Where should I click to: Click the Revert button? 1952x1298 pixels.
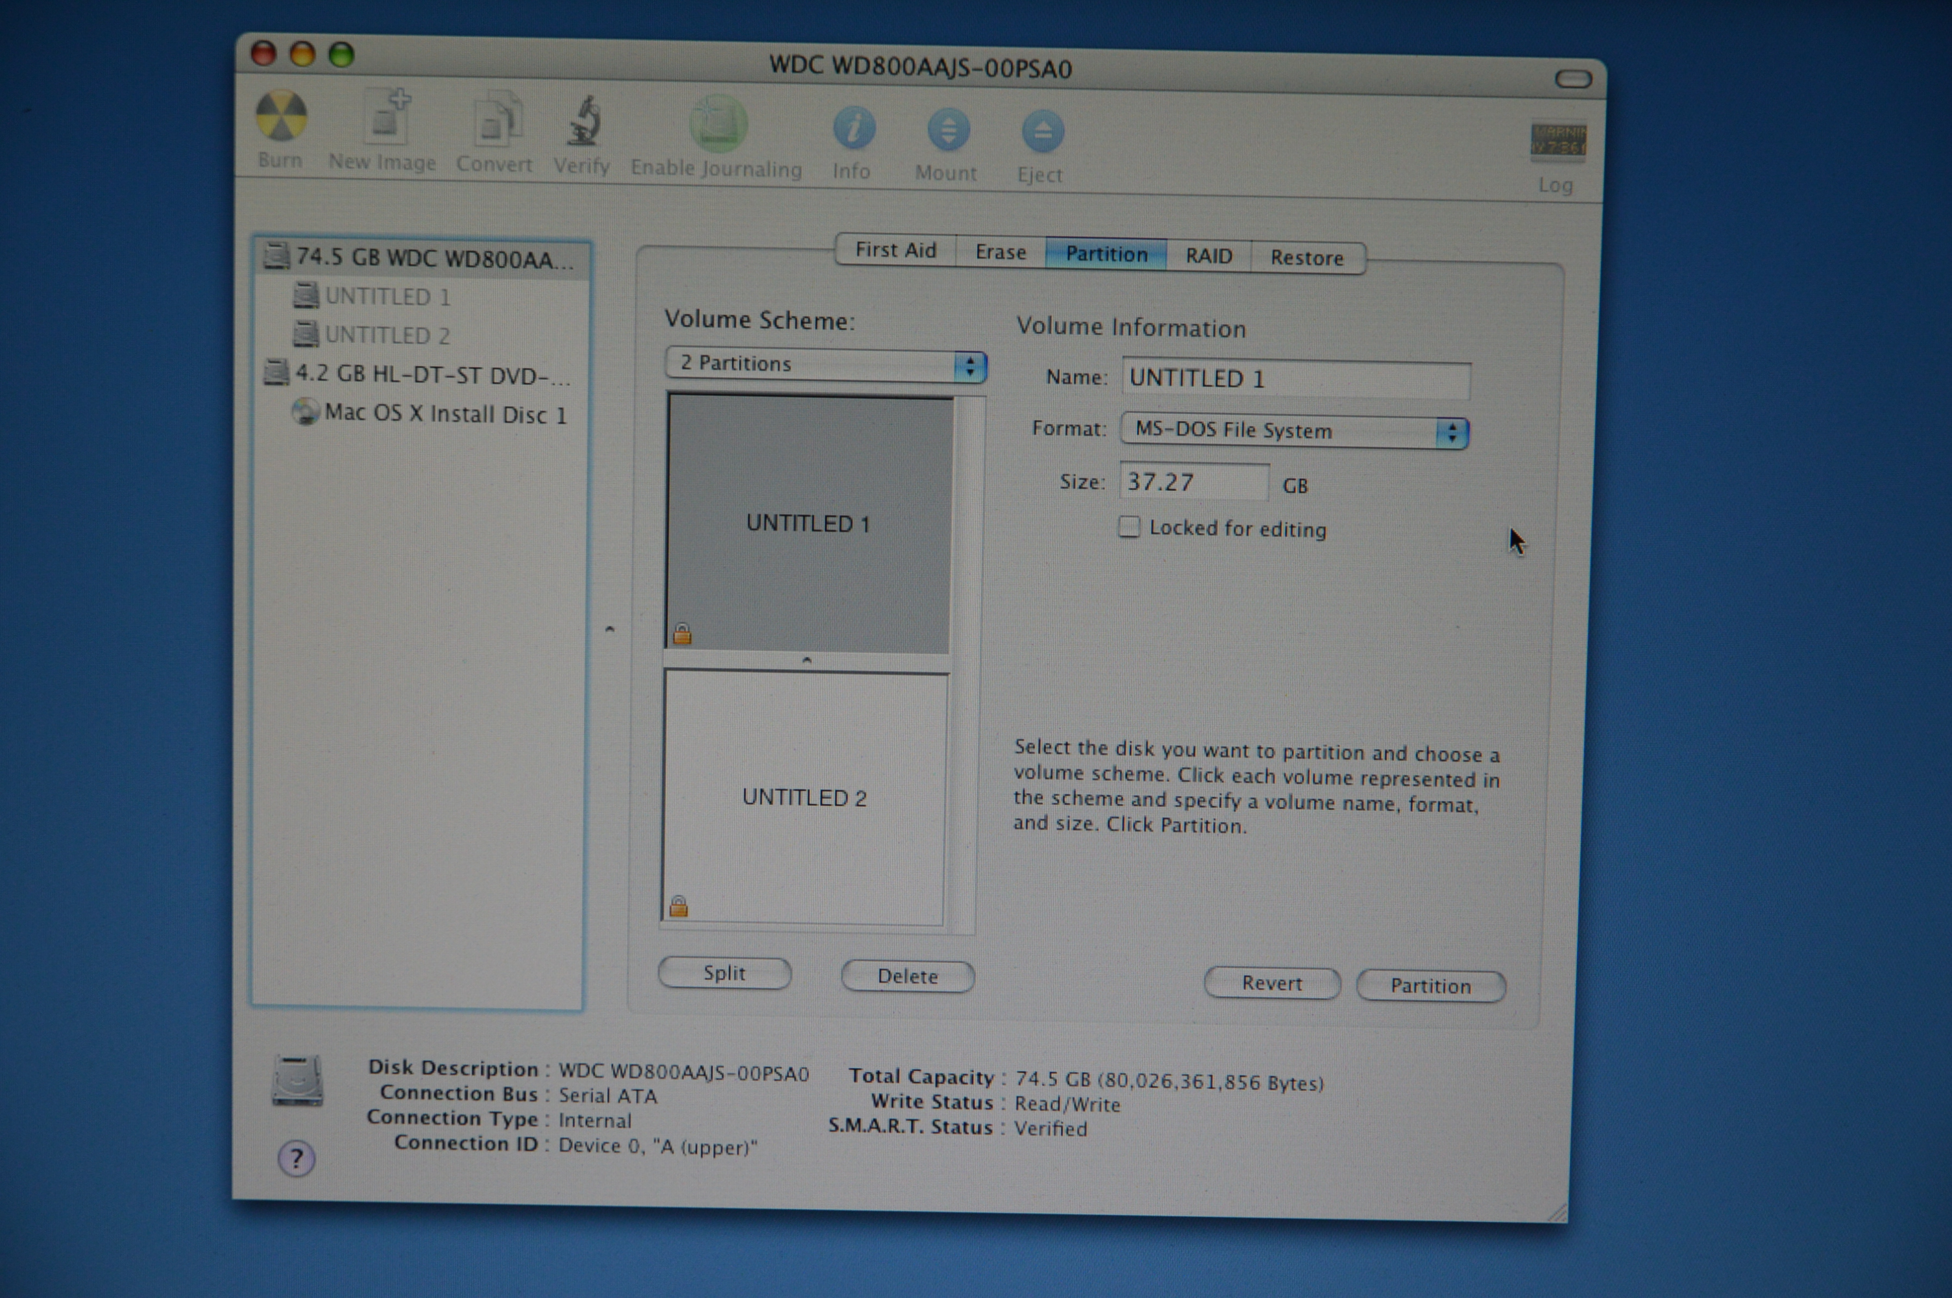[x=1272, y=983]
